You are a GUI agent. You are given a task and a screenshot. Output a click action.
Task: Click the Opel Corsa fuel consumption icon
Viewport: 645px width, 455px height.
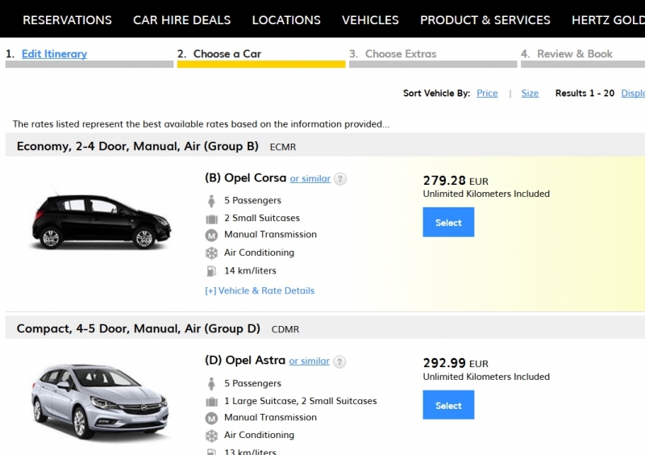[x=211, y=271]
